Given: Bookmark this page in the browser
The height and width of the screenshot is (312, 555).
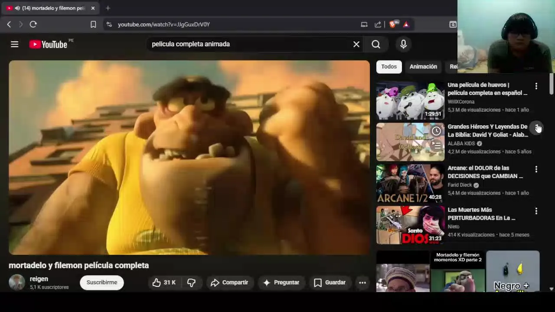Looking at the screenshot, I should (x=93, y=25).
